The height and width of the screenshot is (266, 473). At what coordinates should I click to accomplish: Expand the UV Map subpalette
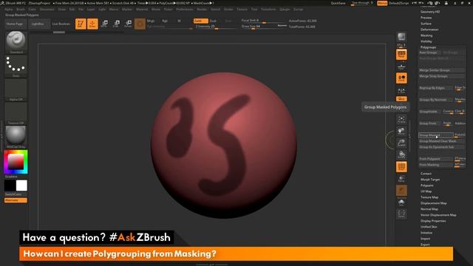(426, 191)
